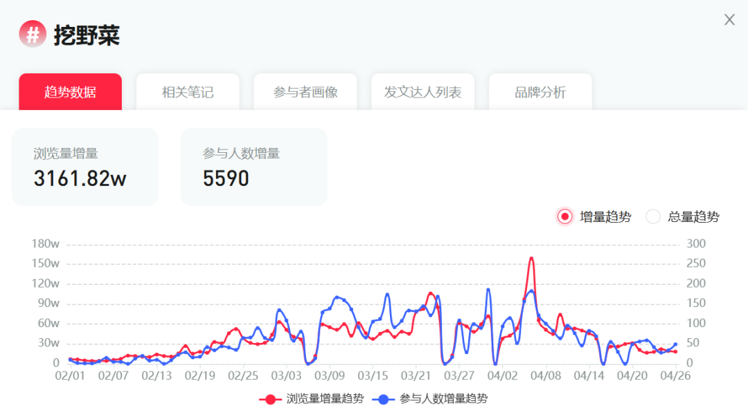Click the red hashtag icon beside 挖野菜
The width and height of the screenshot is (748, 417).
(x=33, y=34)
